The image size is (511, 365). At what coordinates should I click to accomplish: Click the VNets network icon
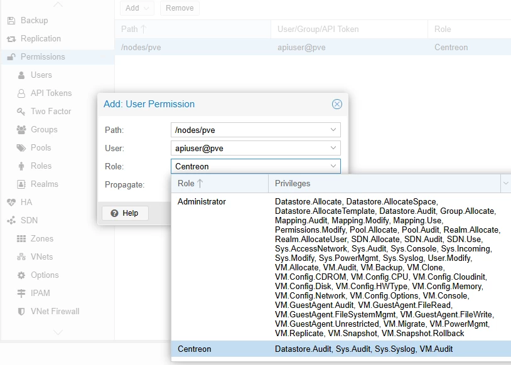[21, 257]
